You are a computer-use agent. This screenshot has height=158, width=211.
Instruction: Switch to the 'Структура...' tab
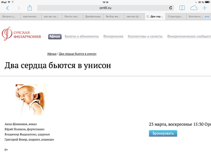click(x=176, y=16)
